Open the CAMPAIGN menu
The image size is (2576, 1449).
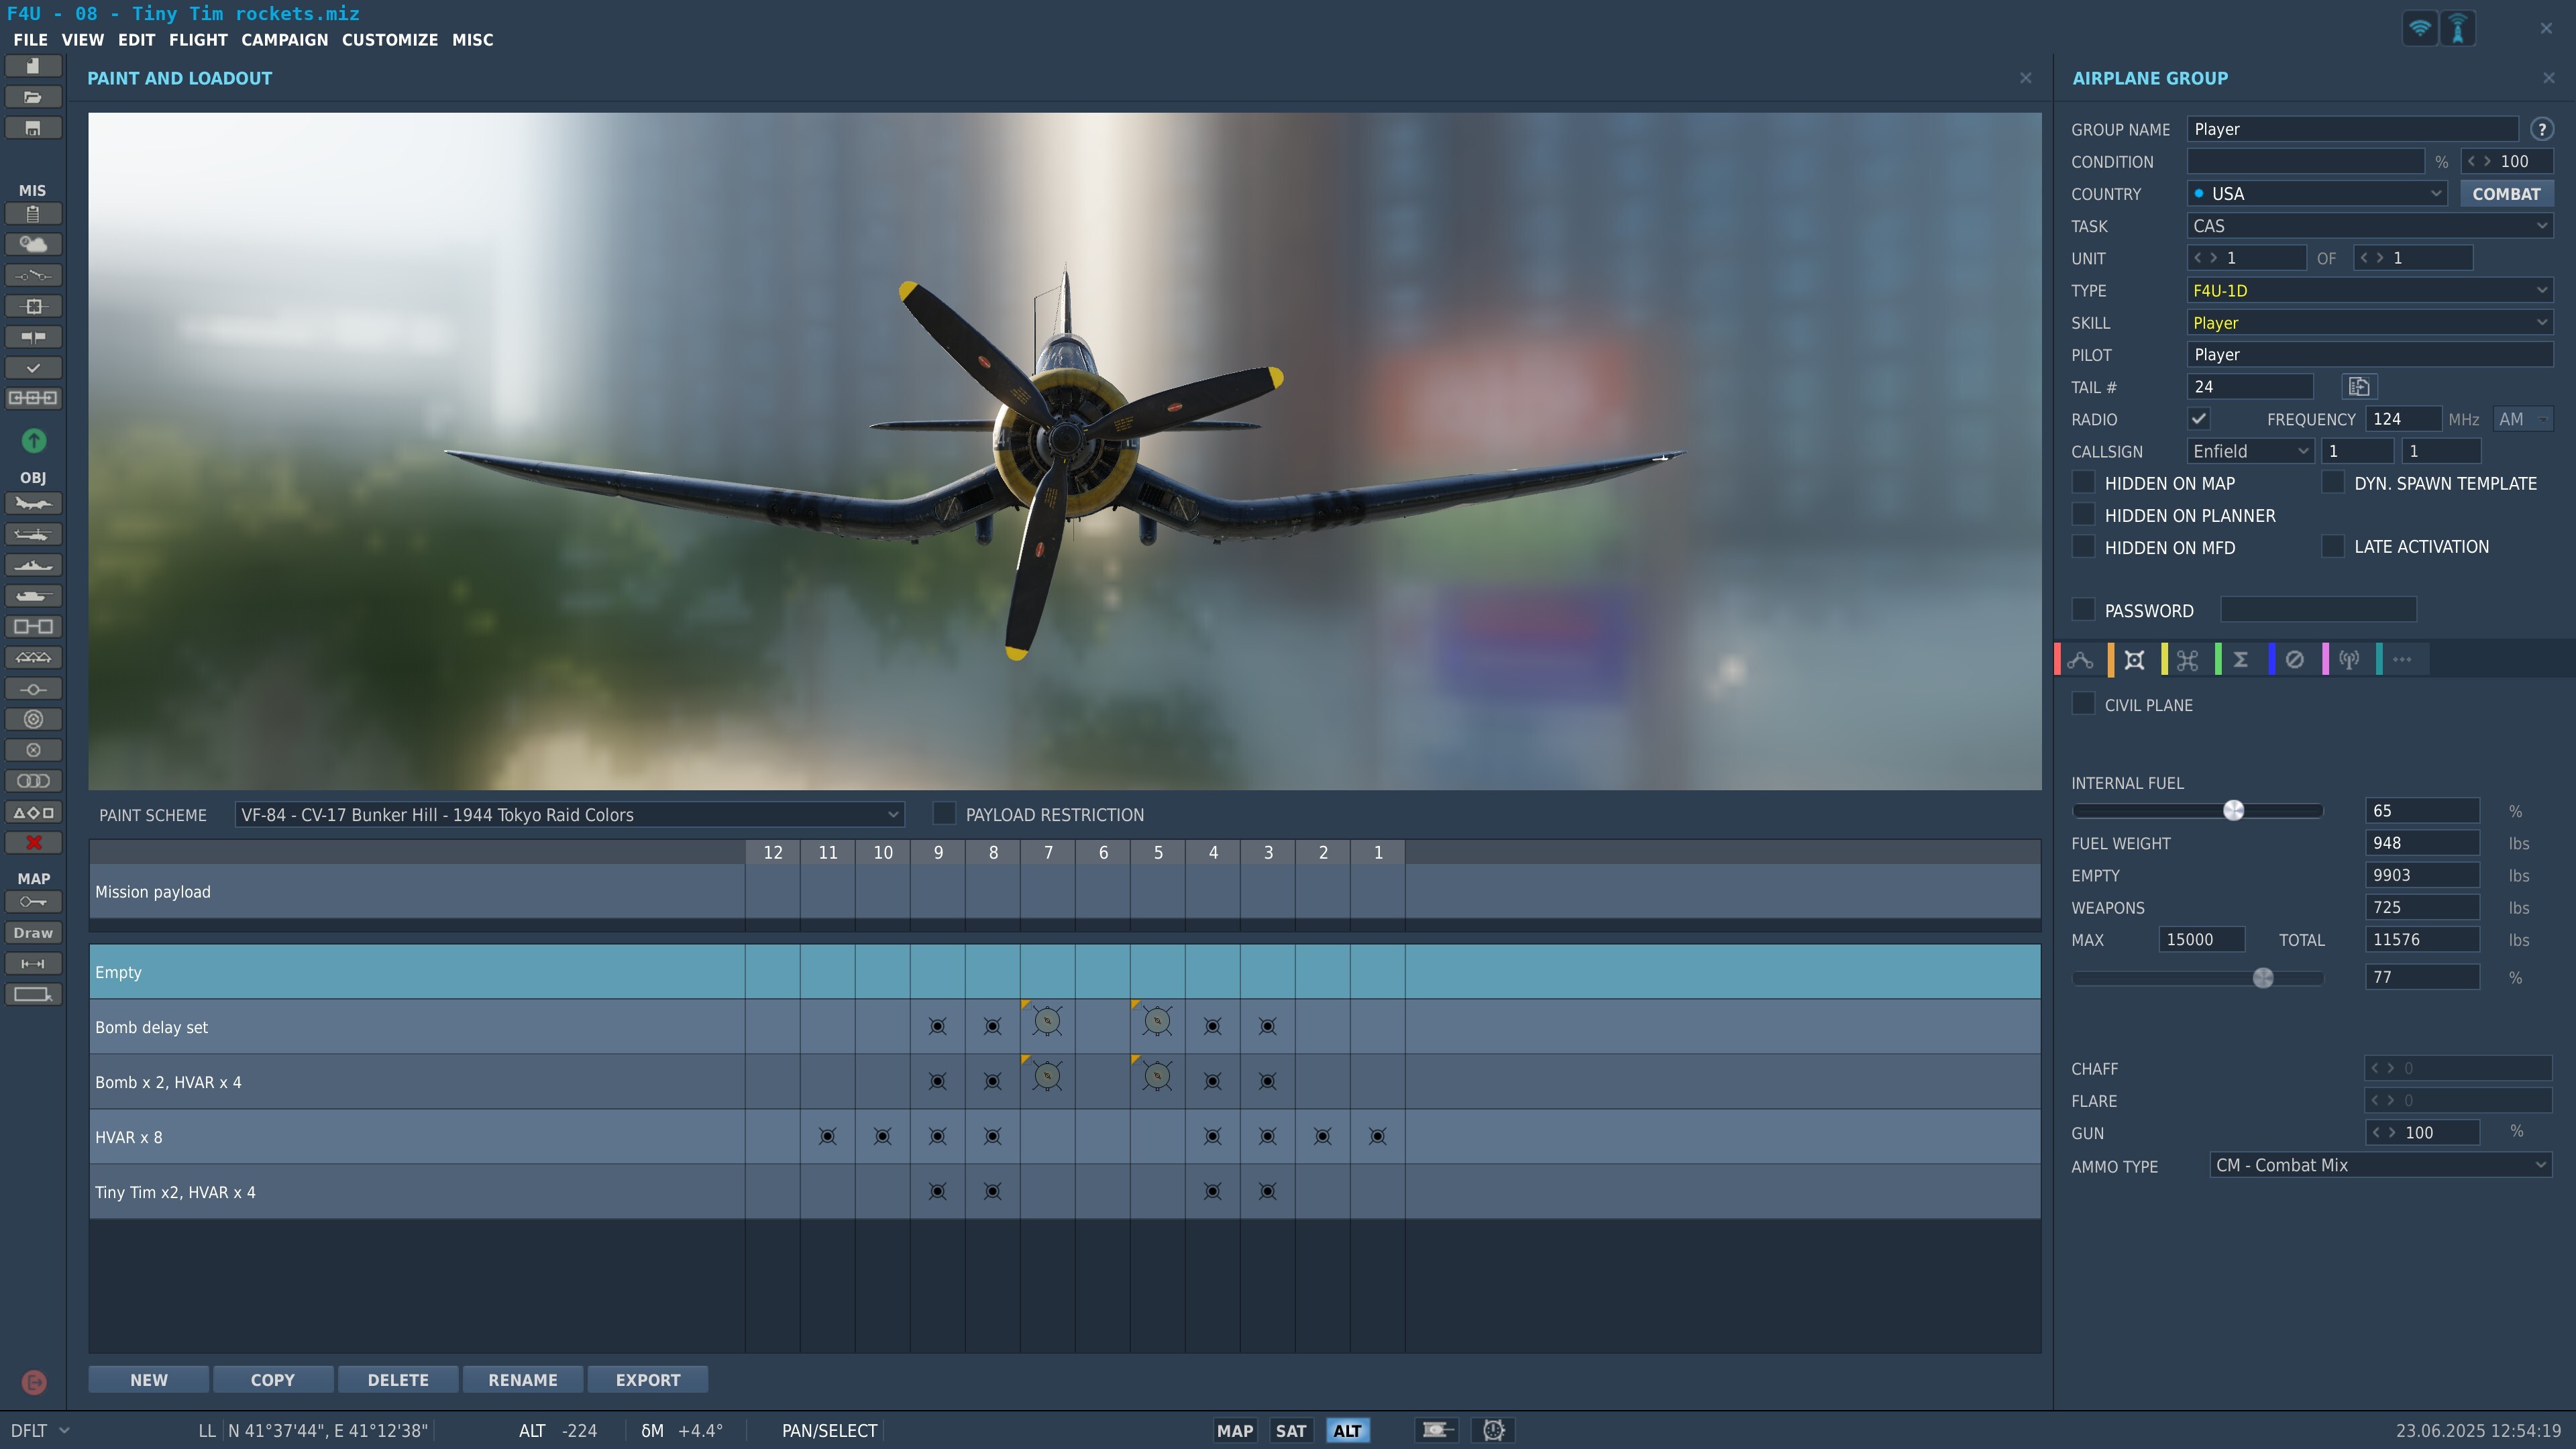coord(284,40)
